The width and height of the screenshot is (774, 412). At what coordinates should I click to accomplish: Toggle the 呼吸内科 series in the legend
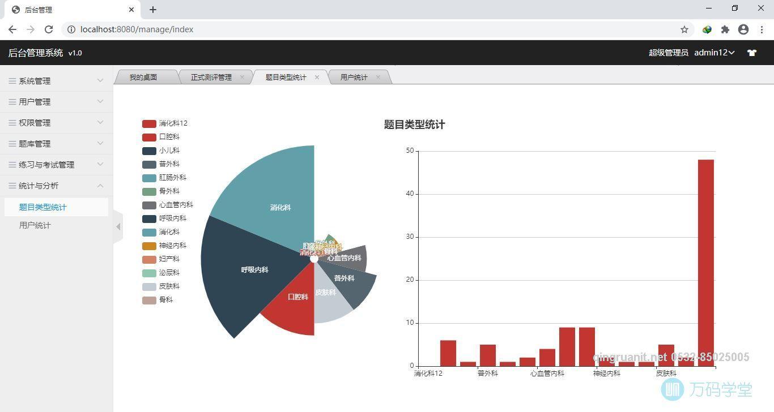(170, 218)
